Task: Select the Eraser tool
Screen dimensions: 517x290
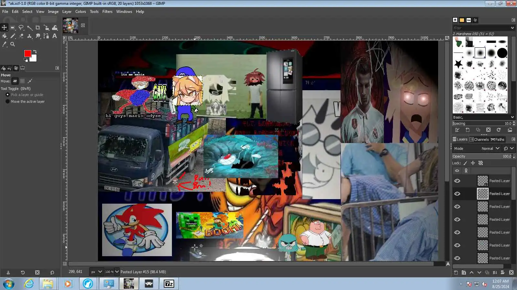Action: pyautogui.click(x=21, y=36)
